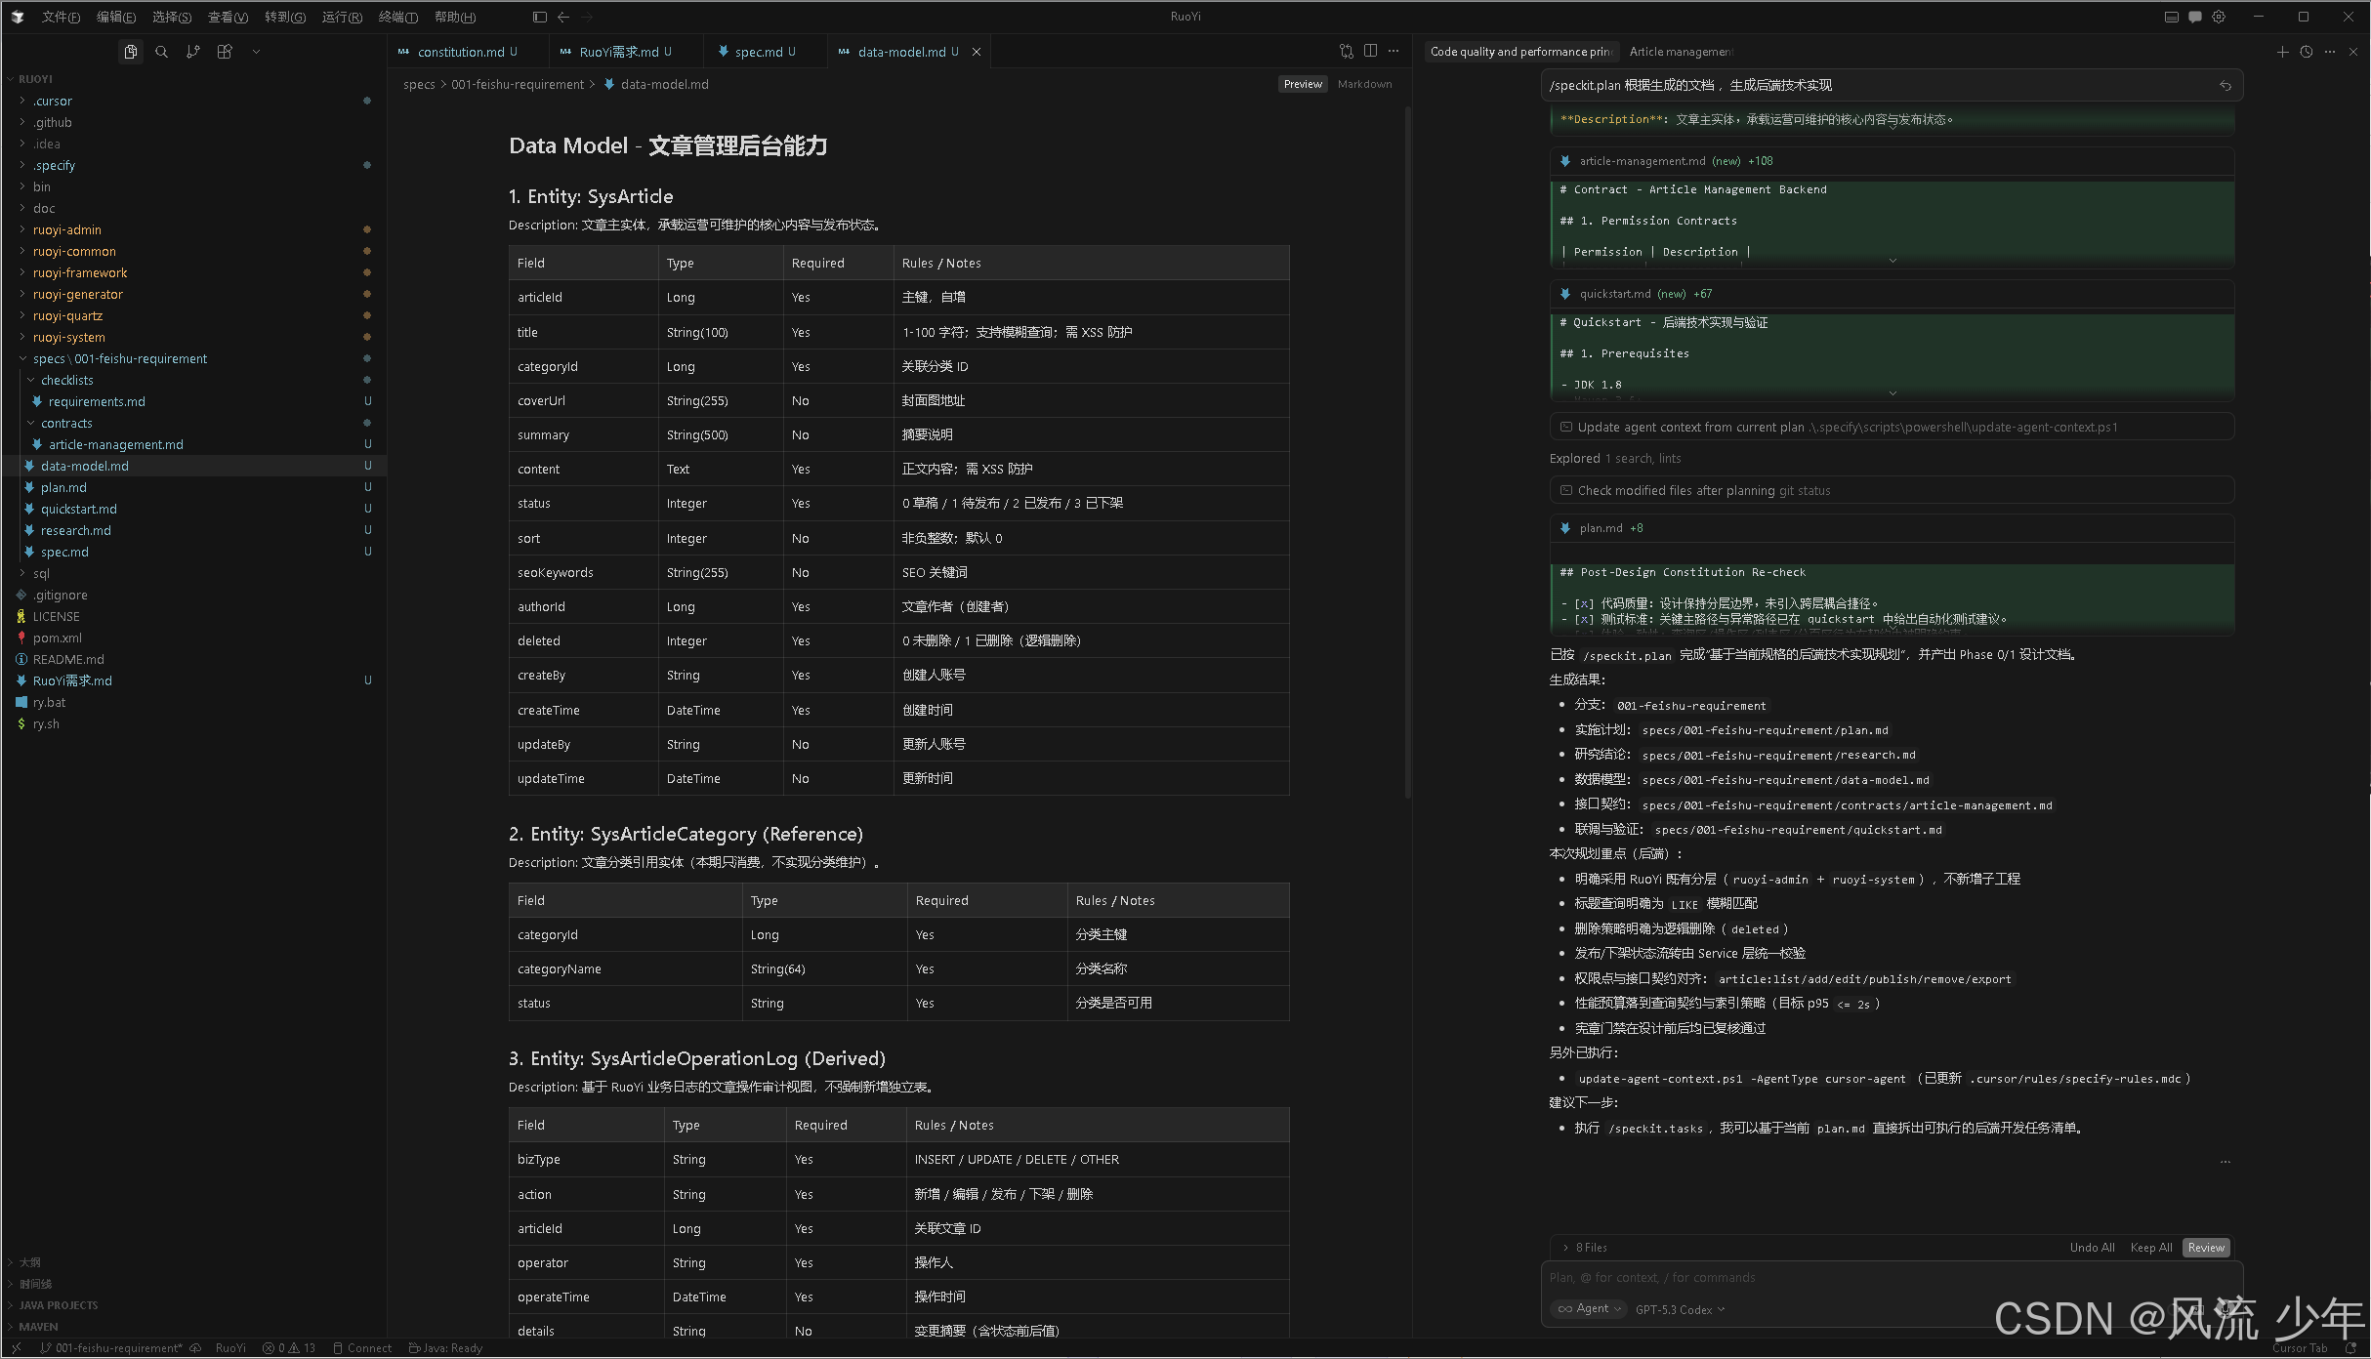
Task: Open the Agent mode dropdown
Action: pos(1589,1308)
